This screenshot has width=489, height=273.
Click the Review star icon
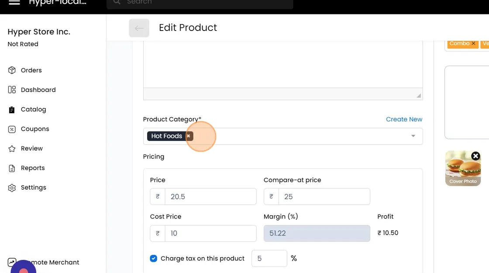coord(12,149)
